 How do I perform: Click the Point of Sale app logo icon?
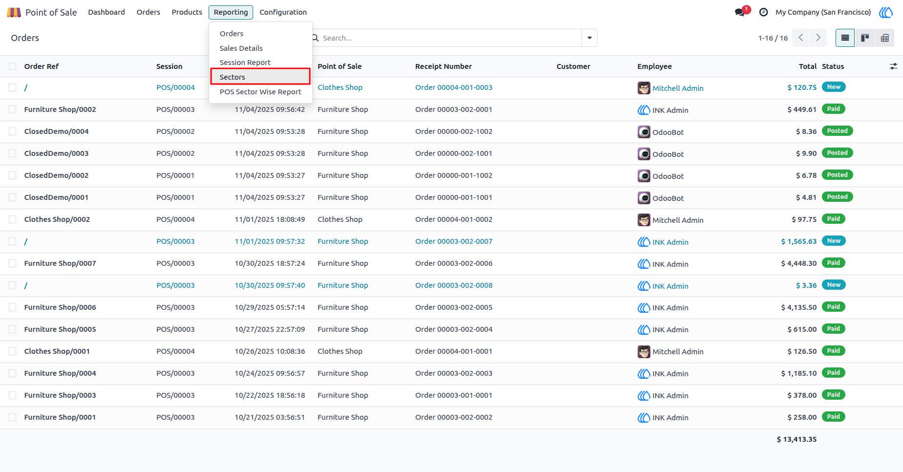[x=14, y=12]
